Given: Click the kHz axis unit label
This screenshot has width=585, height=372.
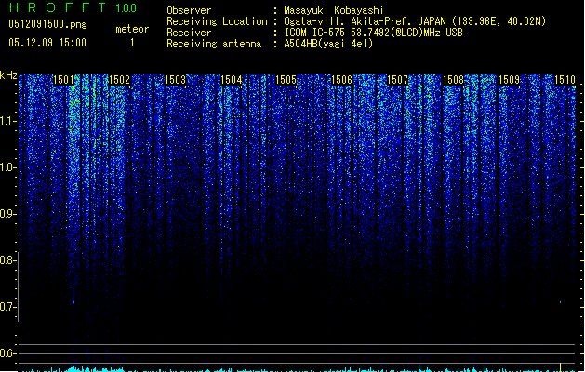Looking at the screenshot, I should point(8,75).
